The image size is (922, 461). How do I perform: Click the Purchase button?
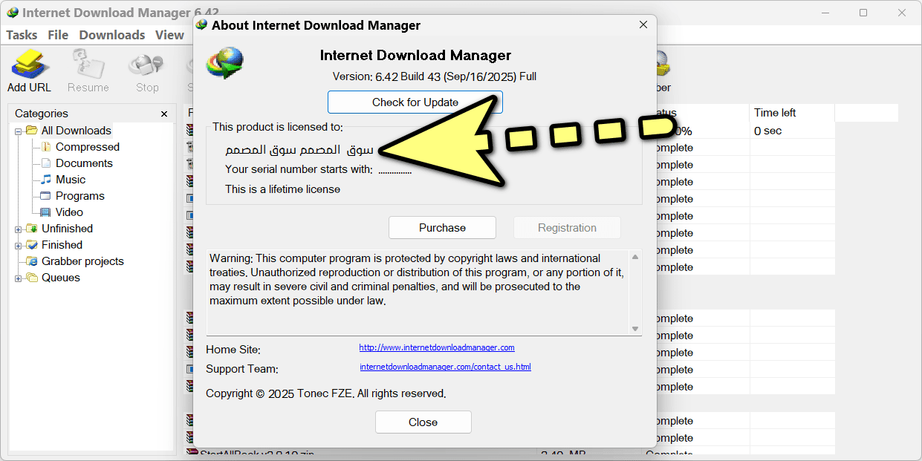point(442,228)
